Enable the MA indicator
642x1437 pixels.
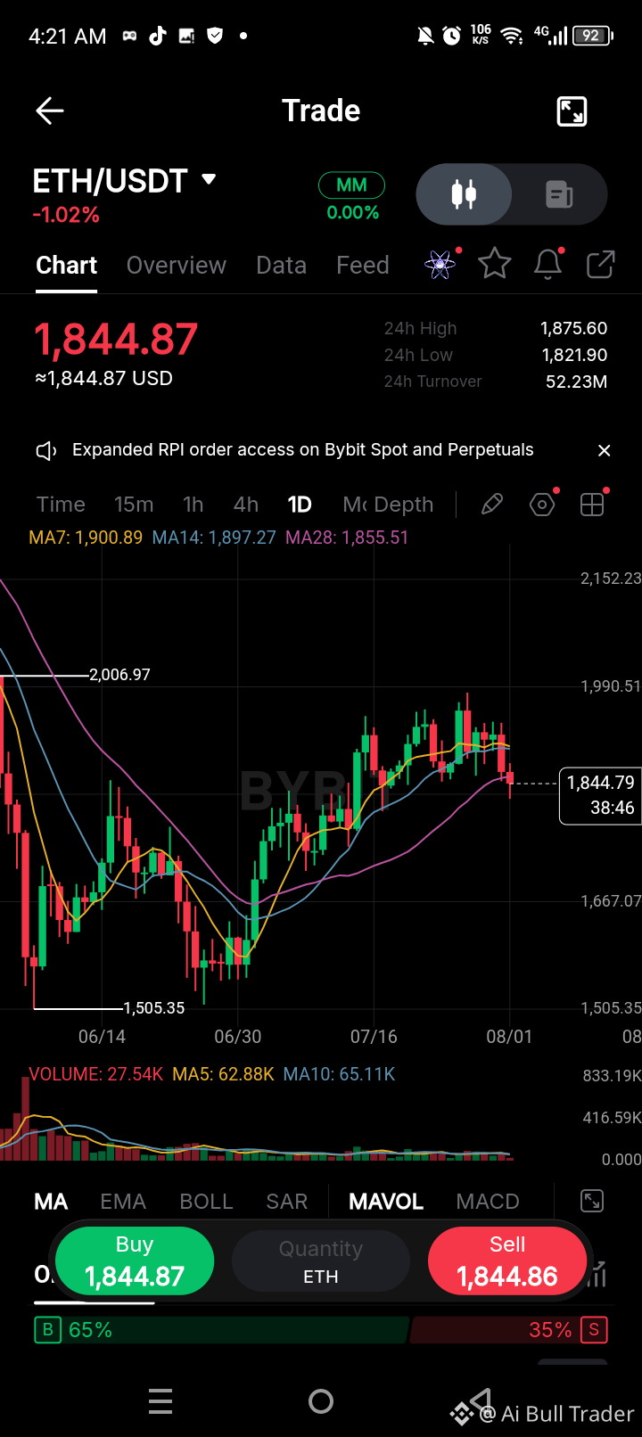point(51,1202)
